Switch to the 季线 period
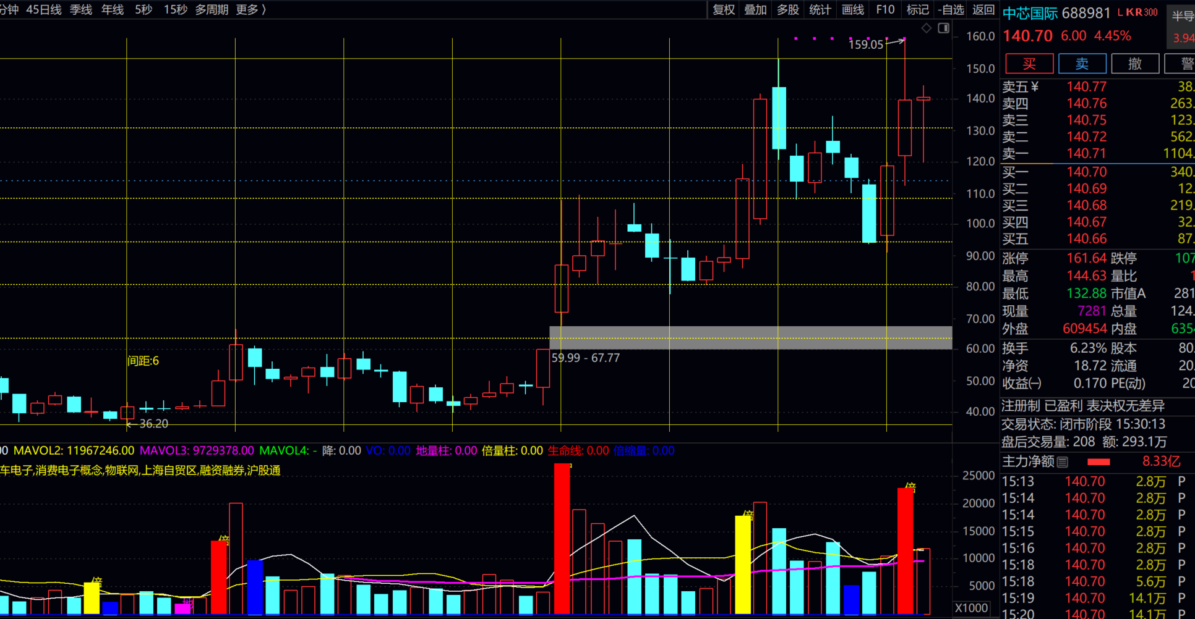The width and height of the screenshot is (1195, 619). tap(80, 9)
